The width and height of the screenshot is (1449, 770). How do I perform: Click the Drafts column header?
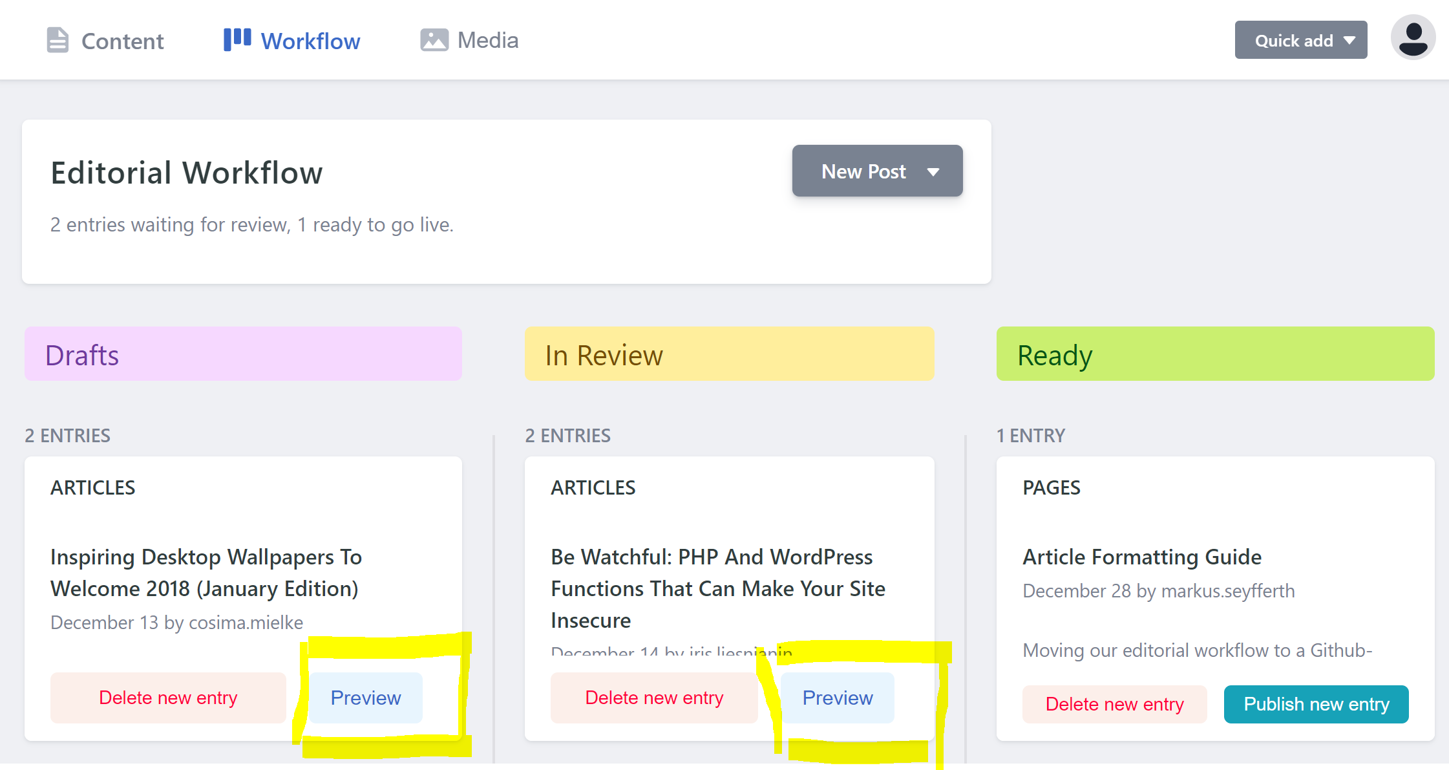[242, 354]
